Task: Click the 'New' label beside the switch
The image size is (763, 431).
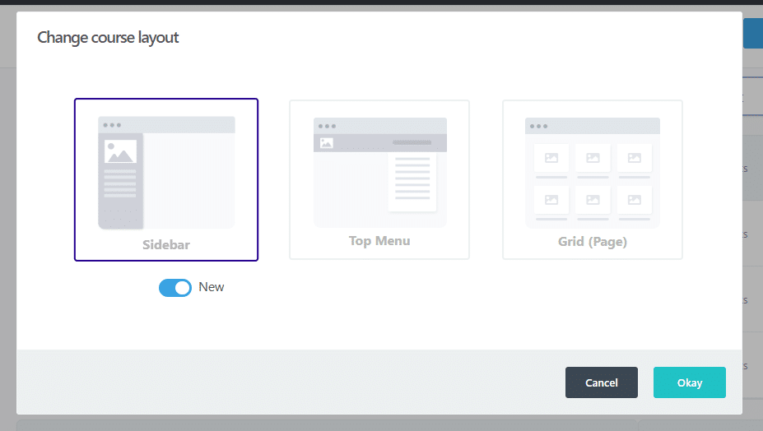Action: tap(212, 287)
